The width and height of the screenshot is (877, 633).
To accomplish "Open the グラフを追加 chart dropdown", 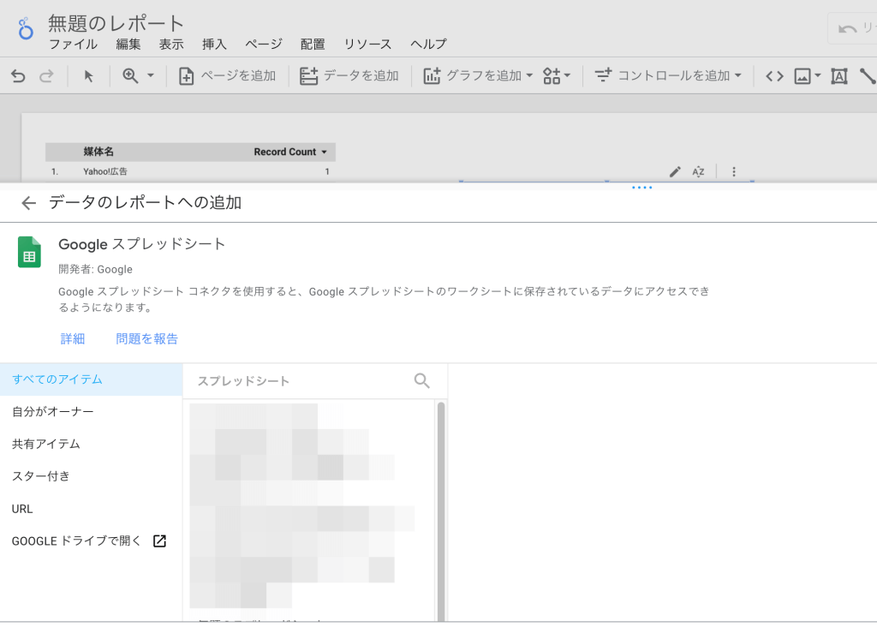I will pyautogui.click(x=478, y=75).
